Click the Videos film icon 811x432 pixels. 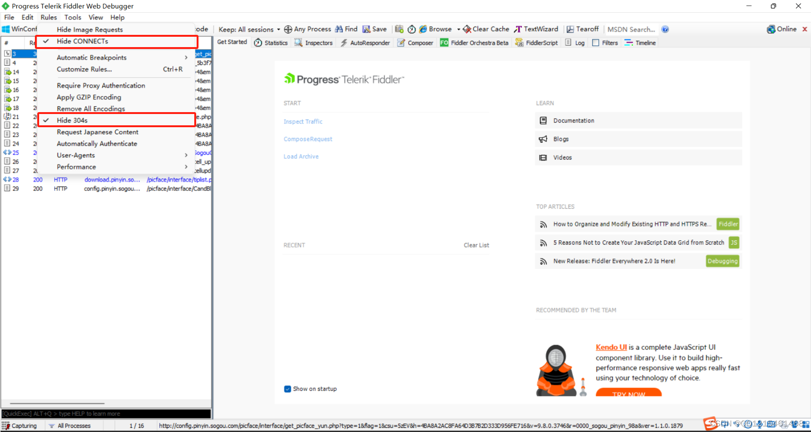(543, 157)
